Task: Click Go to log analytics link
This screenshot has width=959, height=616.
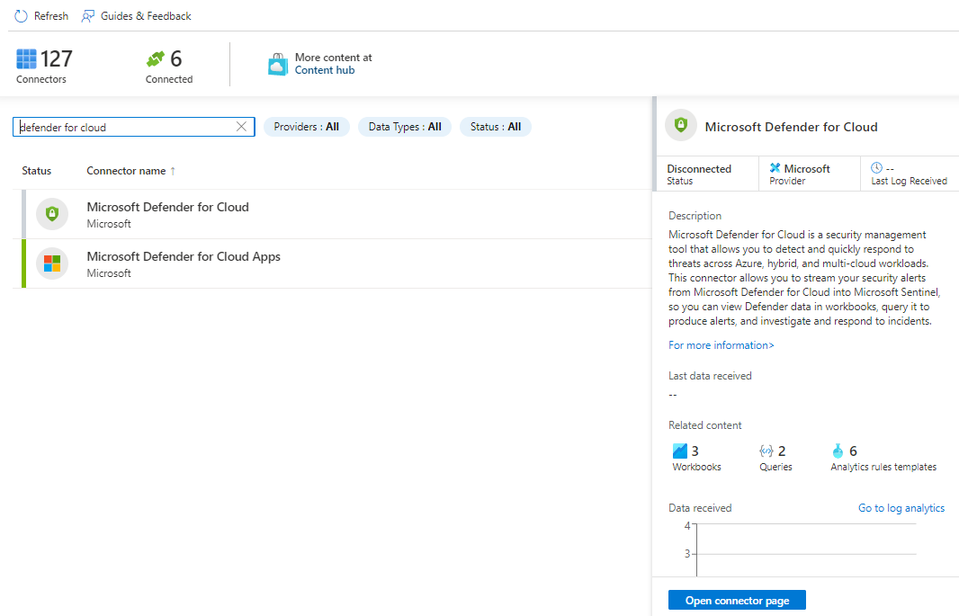Action: point(901,508)
